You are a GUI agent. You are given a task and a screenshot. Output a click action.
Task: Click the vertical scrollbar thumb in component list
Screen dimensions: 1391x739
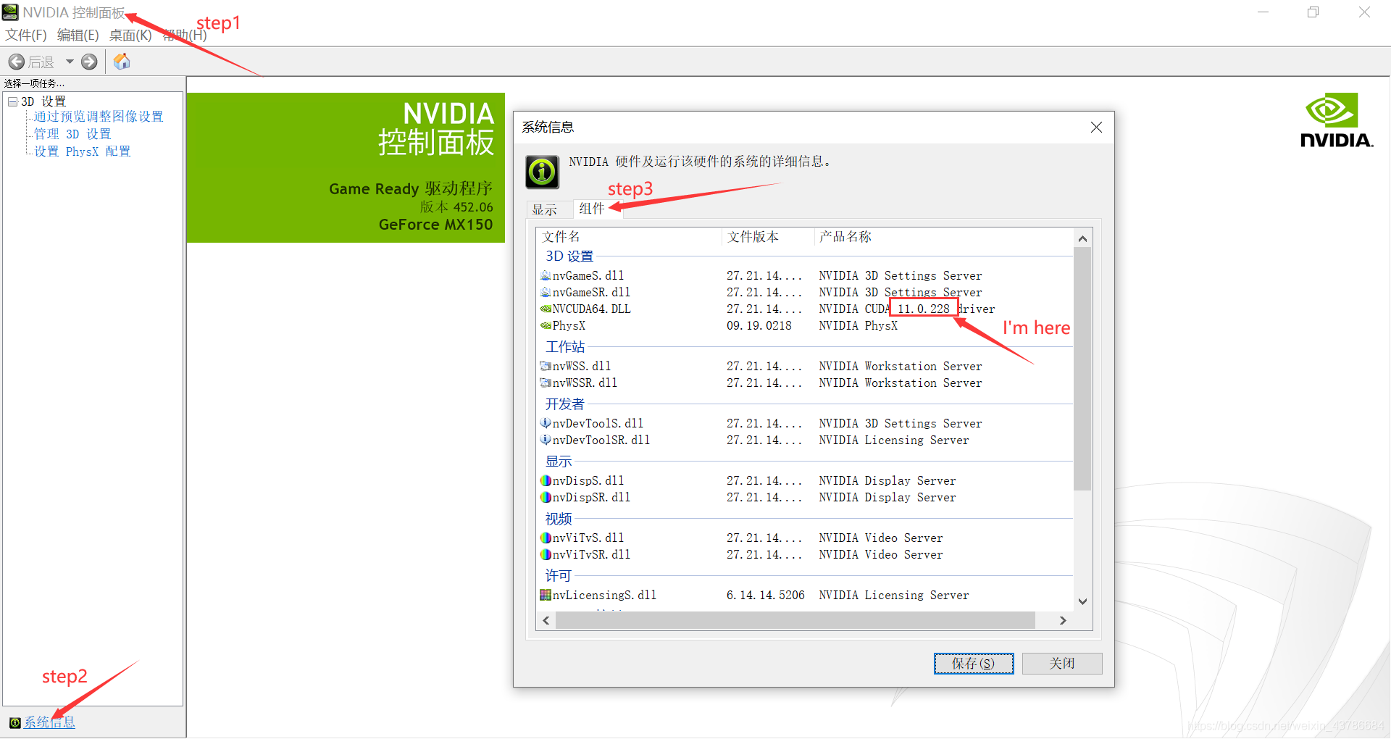(1082, 369)
